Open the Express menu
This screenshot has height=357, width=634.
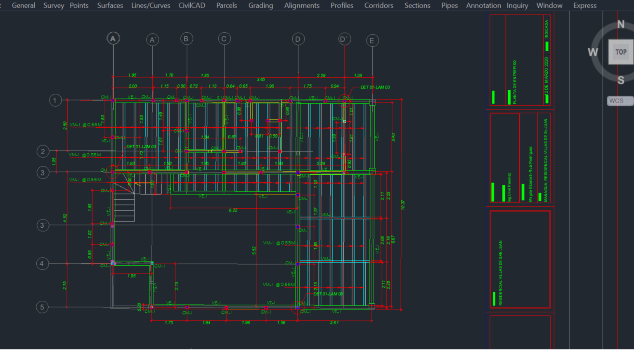[585, 5]
